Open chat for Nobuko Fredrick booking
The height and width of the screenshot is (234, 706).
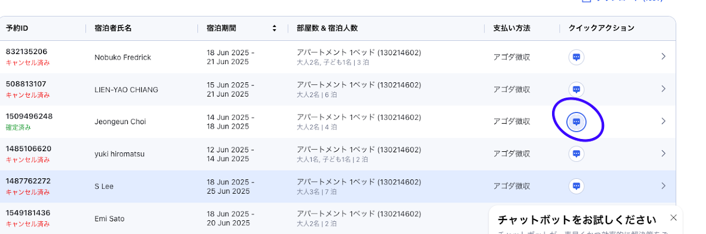pyautogui.click(x=576, y=57)
